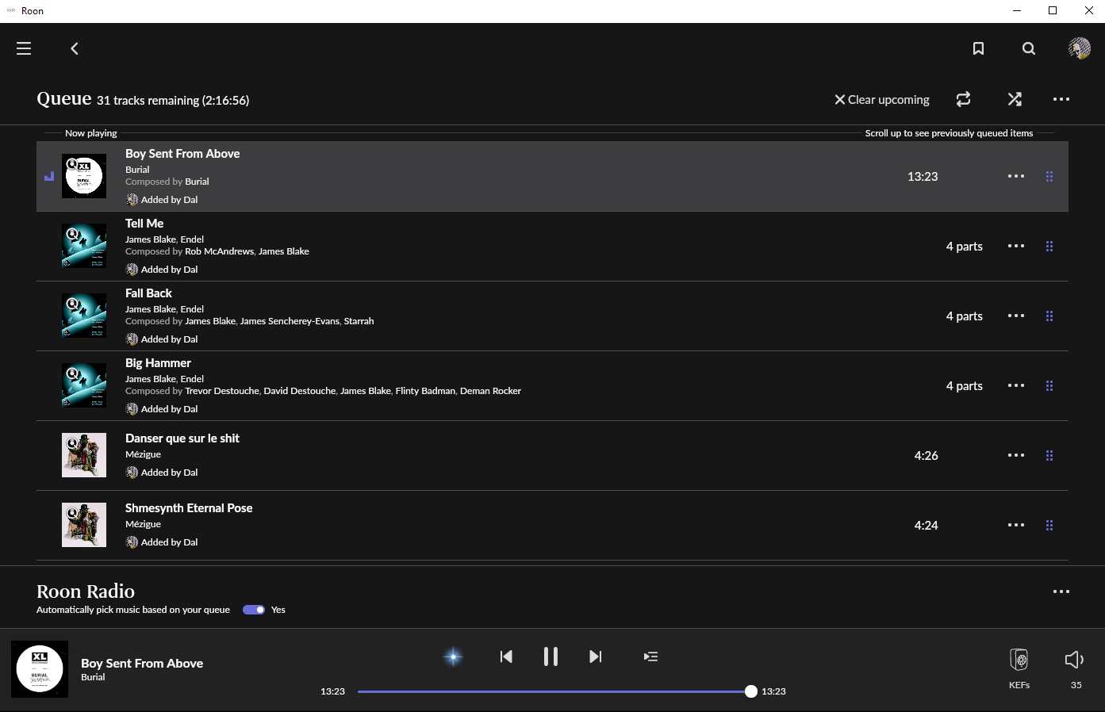
Task: Click Fall Back track title
Action: coord(148,293)
